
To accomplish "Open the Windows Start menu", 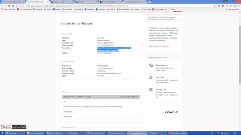I will (x=2, y=133).
